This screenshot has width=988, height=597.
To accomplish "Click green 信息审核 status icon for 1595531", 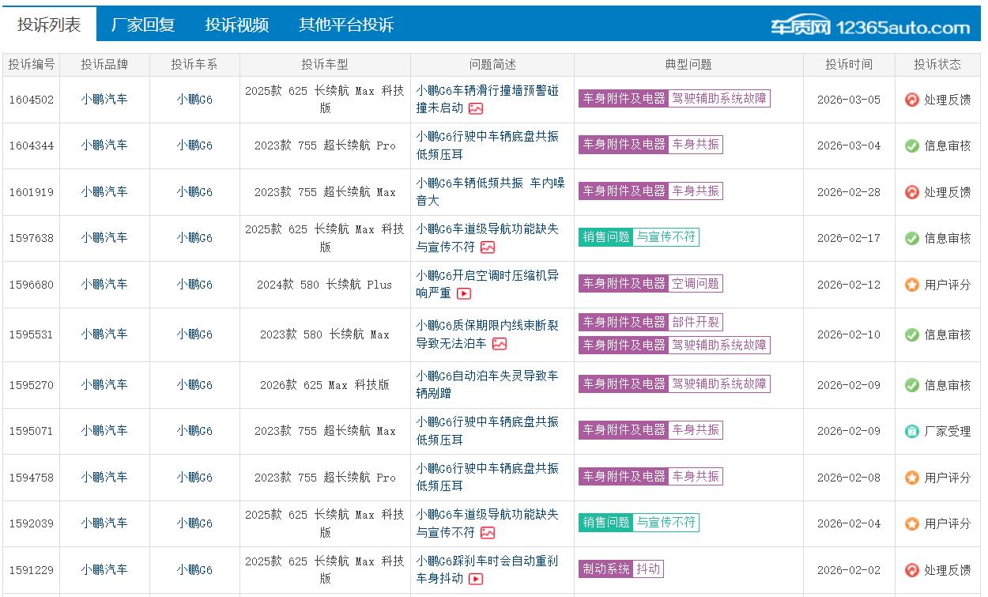I will (912, 334).
